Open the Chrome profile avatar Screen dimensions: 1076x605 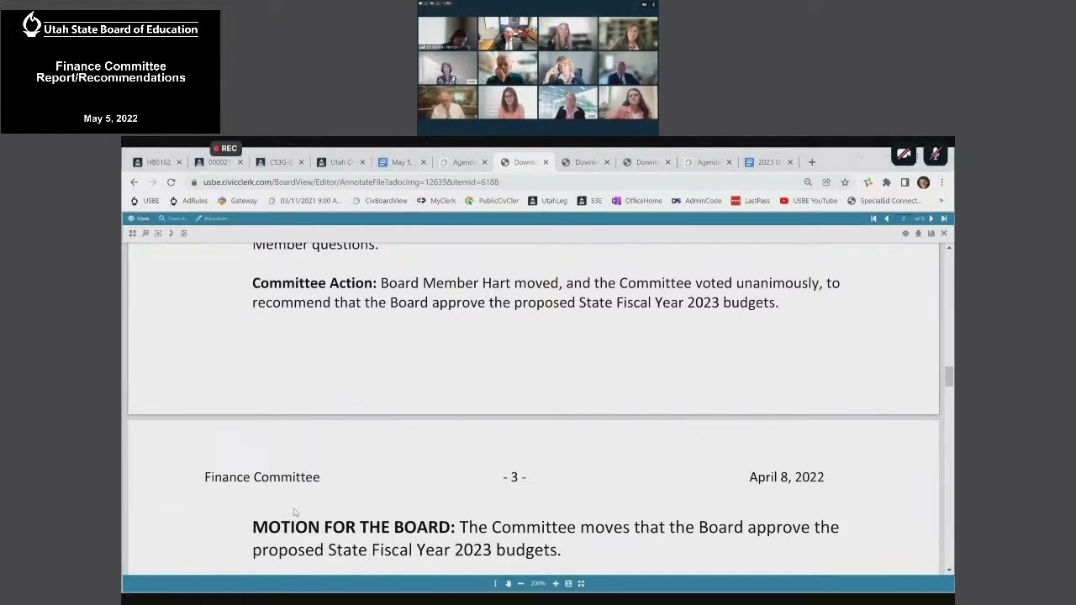pyautogui.click(x=923, y=182)
